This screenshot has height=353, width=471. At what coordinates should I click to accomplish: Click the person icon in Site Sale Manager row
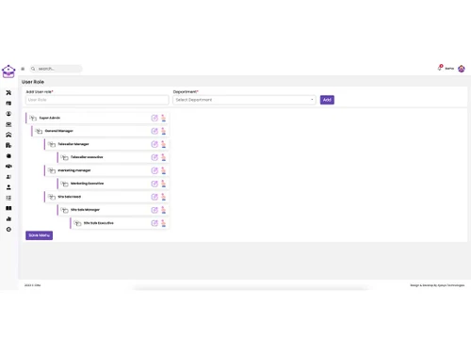(x=163, y=210)
